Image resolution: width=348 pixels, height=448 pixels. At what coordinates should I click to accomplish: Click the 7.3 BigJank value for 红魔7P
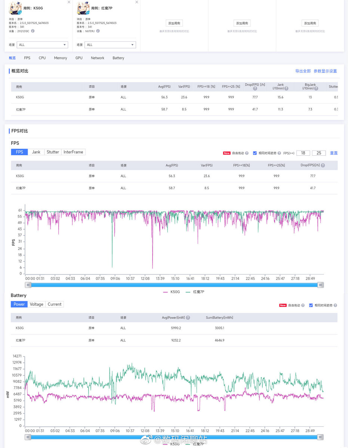pos(310,109)
